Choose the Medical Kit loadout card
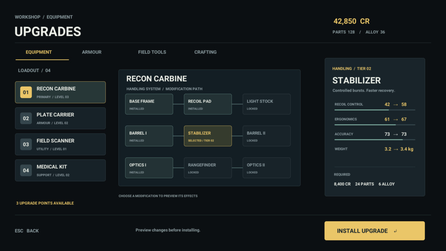Image resolution: width=446 pixels, height=251 pixels. 60,170
